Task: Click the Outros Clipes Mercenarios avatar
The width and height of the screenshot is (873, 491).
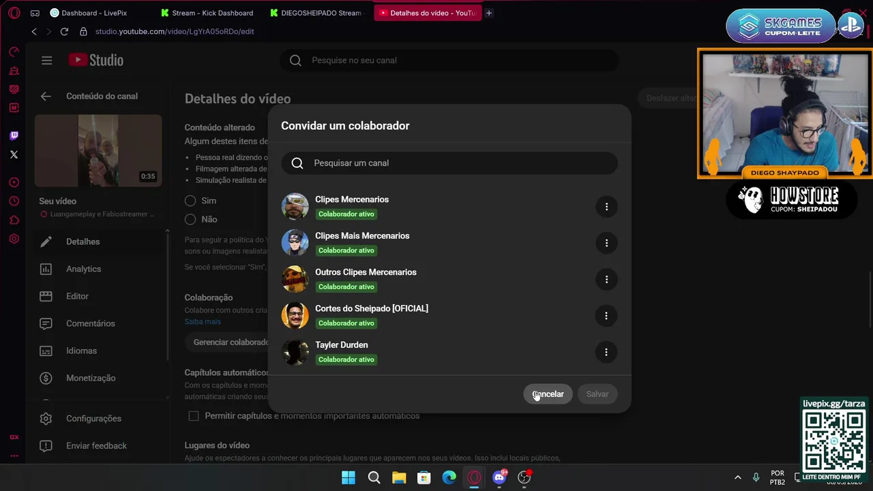Action: (295, 279)
